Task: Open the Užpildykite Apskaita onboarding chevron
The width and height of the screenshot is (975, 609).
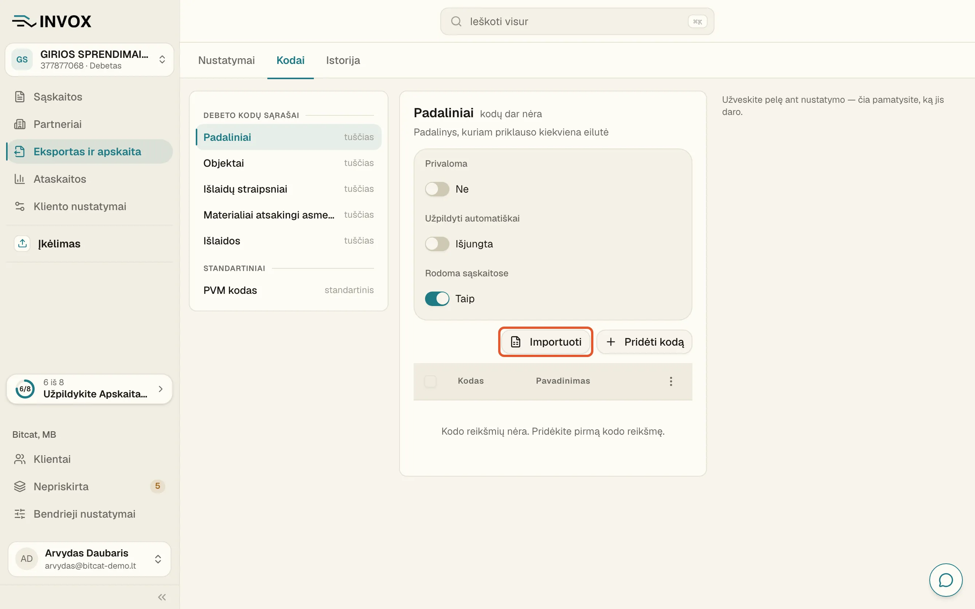Action: [x=160, y=389]
